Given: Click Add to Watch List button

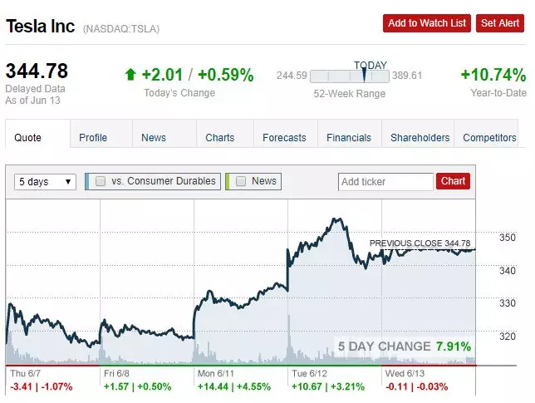Looking at the screenshot, I should (x=427, y=23).
